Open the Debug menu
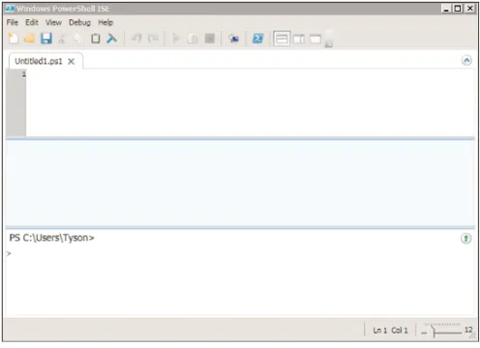 [x=79, y=22]
